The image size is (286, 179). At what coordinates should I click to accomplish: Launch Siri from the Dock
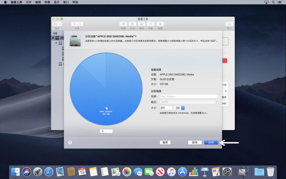coord(27,172)
